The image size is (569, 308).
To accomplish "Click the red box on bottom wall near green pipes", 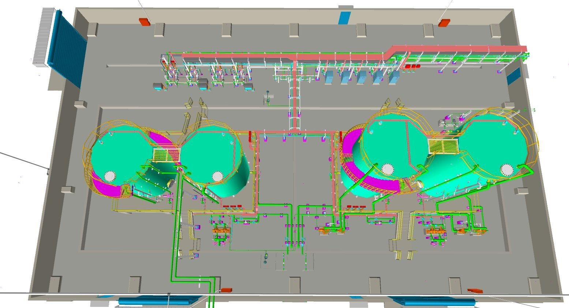I will pyautogui.click(x=226, y=290).
